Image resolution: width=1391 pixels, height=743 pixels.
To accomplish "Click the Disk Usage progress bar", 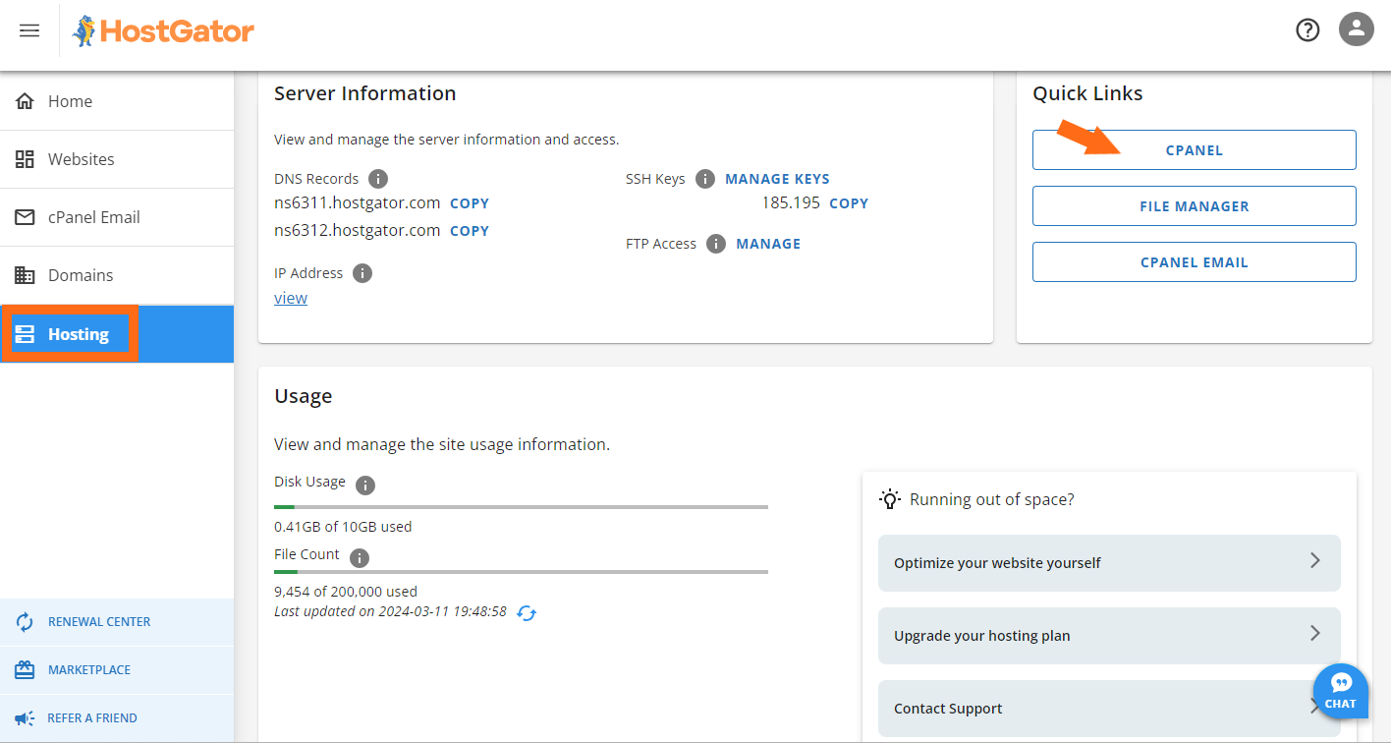I will pos(521,506).
